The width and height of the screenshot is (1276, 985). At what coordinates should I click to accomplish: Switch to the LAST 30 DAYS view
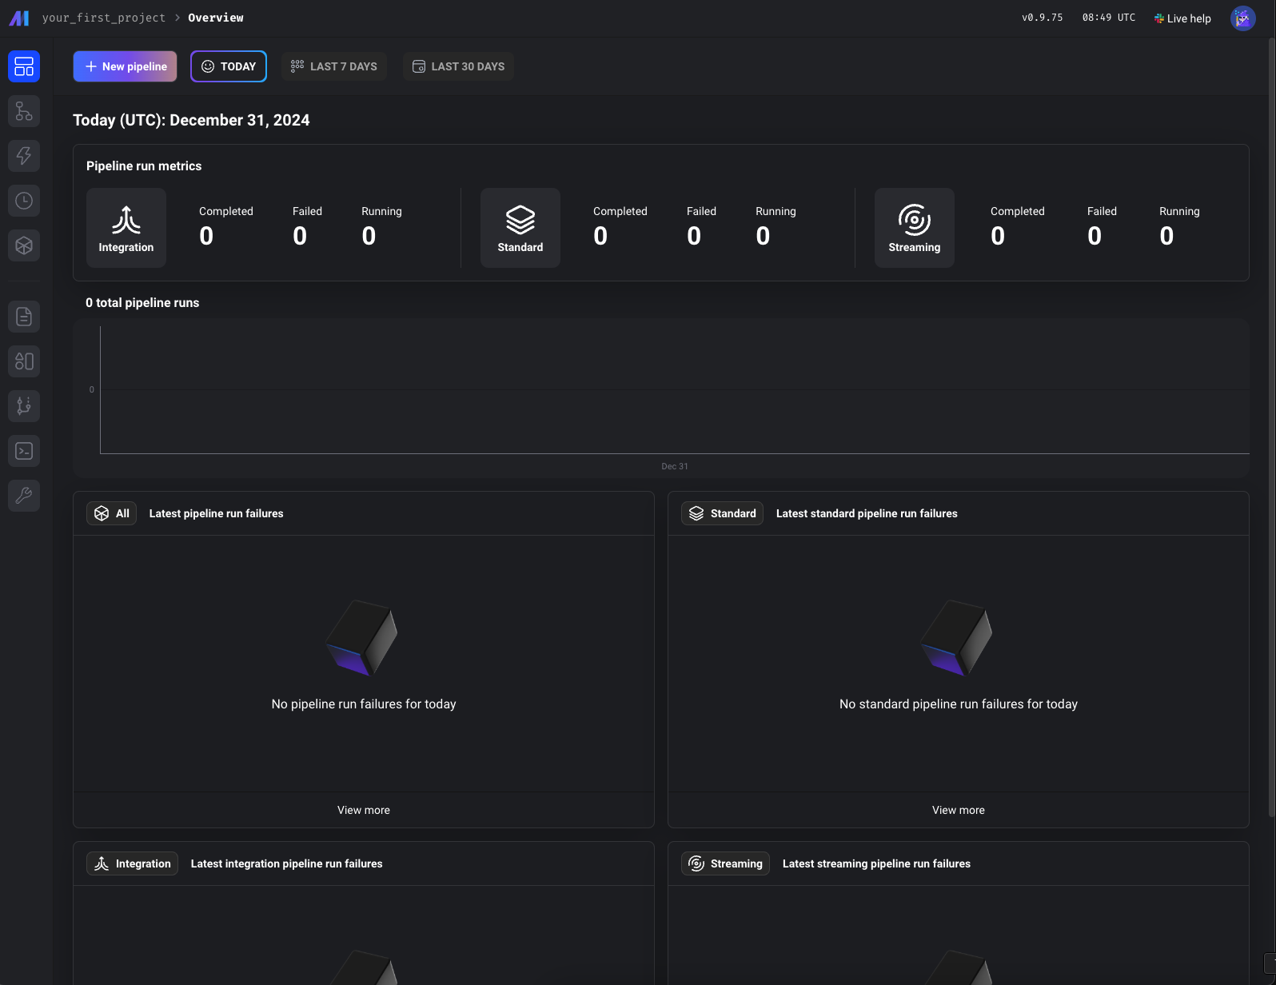pos(459,66)
